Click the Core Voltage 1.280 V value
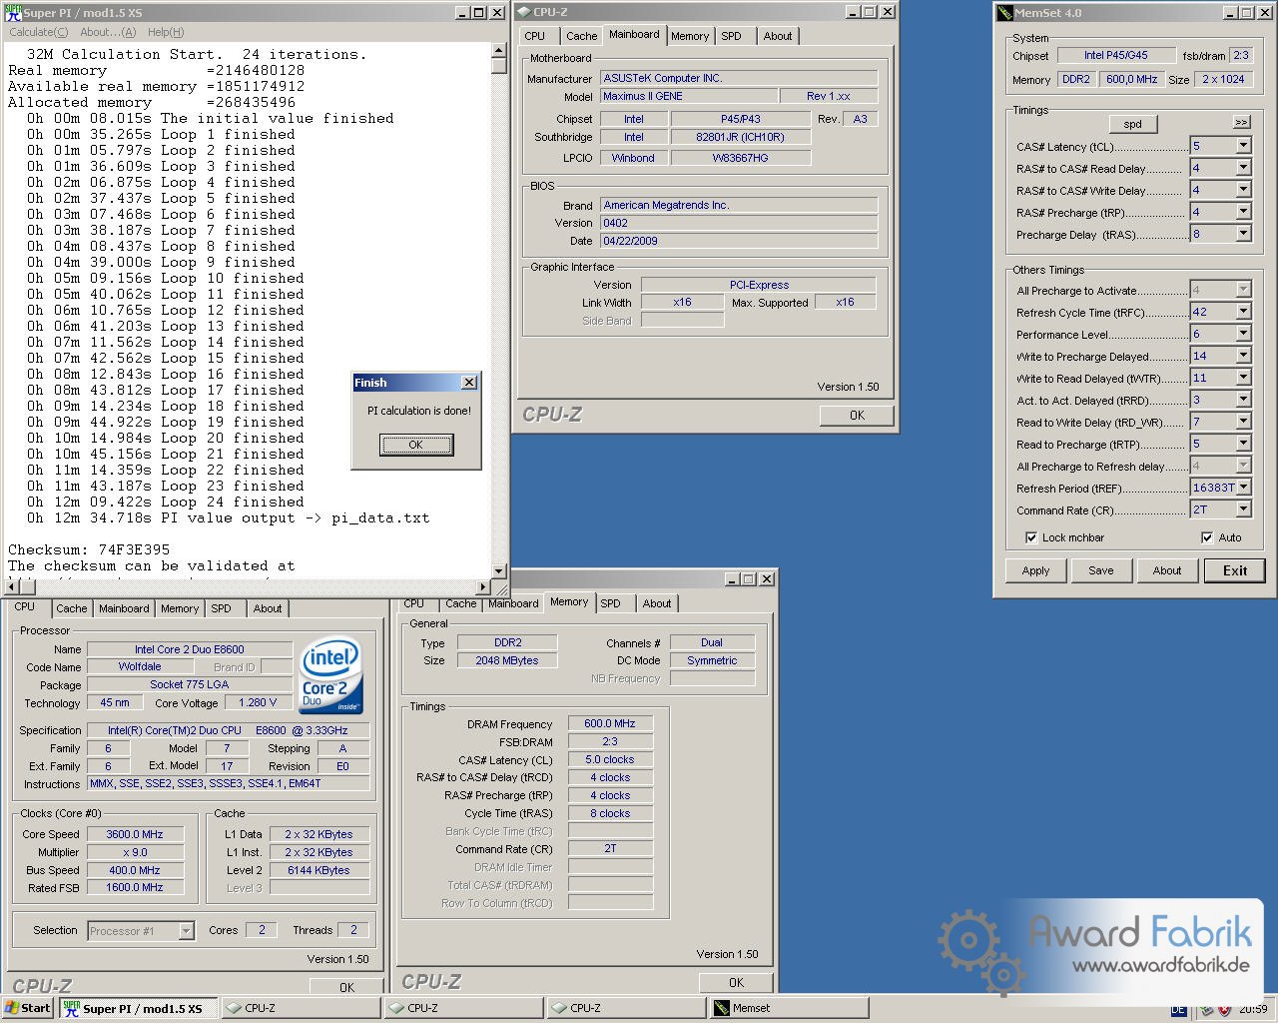The image size is (1278, 1023). tap(258, 702)
